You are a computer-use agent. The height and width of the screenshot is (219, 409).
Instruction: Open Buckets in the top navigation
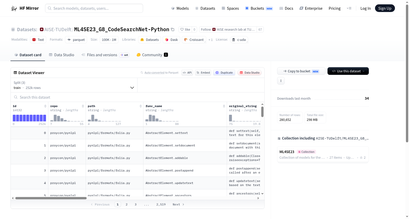coord(259,8)
